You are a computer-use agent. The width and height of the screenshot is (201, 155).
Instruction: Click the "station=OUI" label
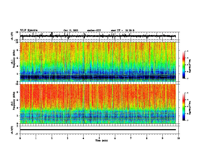[94, 30]
